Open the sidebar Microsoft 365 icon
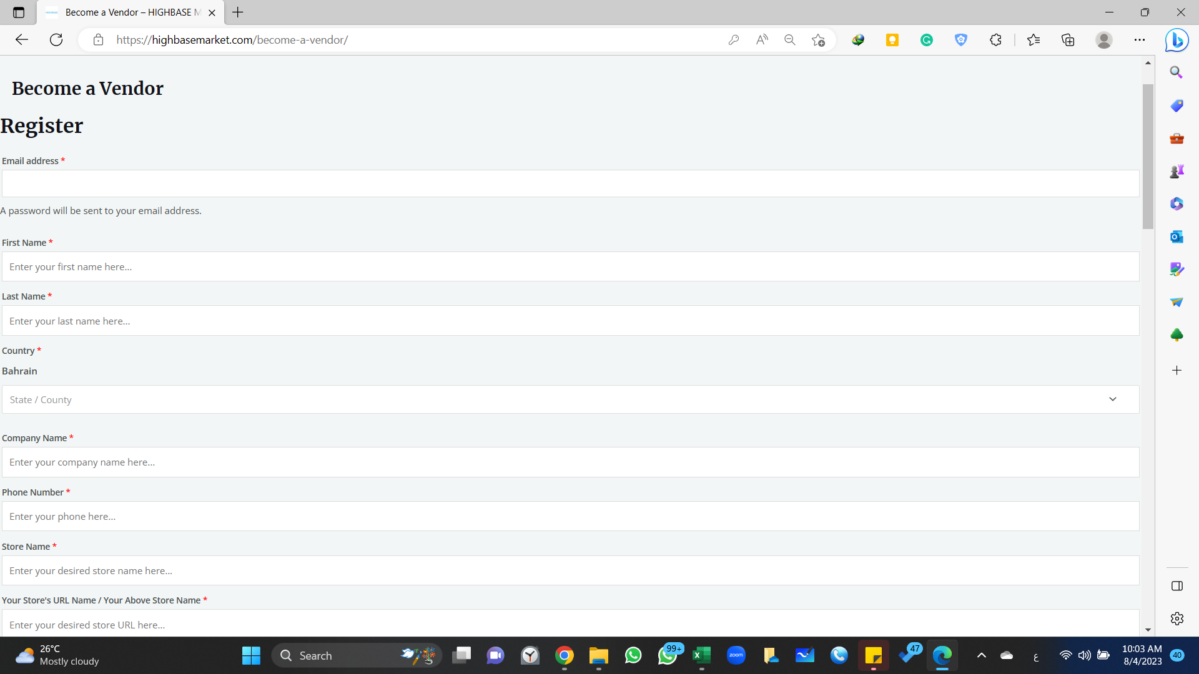The height and width of the screenshot is (674, 1199). point(1177,204)
